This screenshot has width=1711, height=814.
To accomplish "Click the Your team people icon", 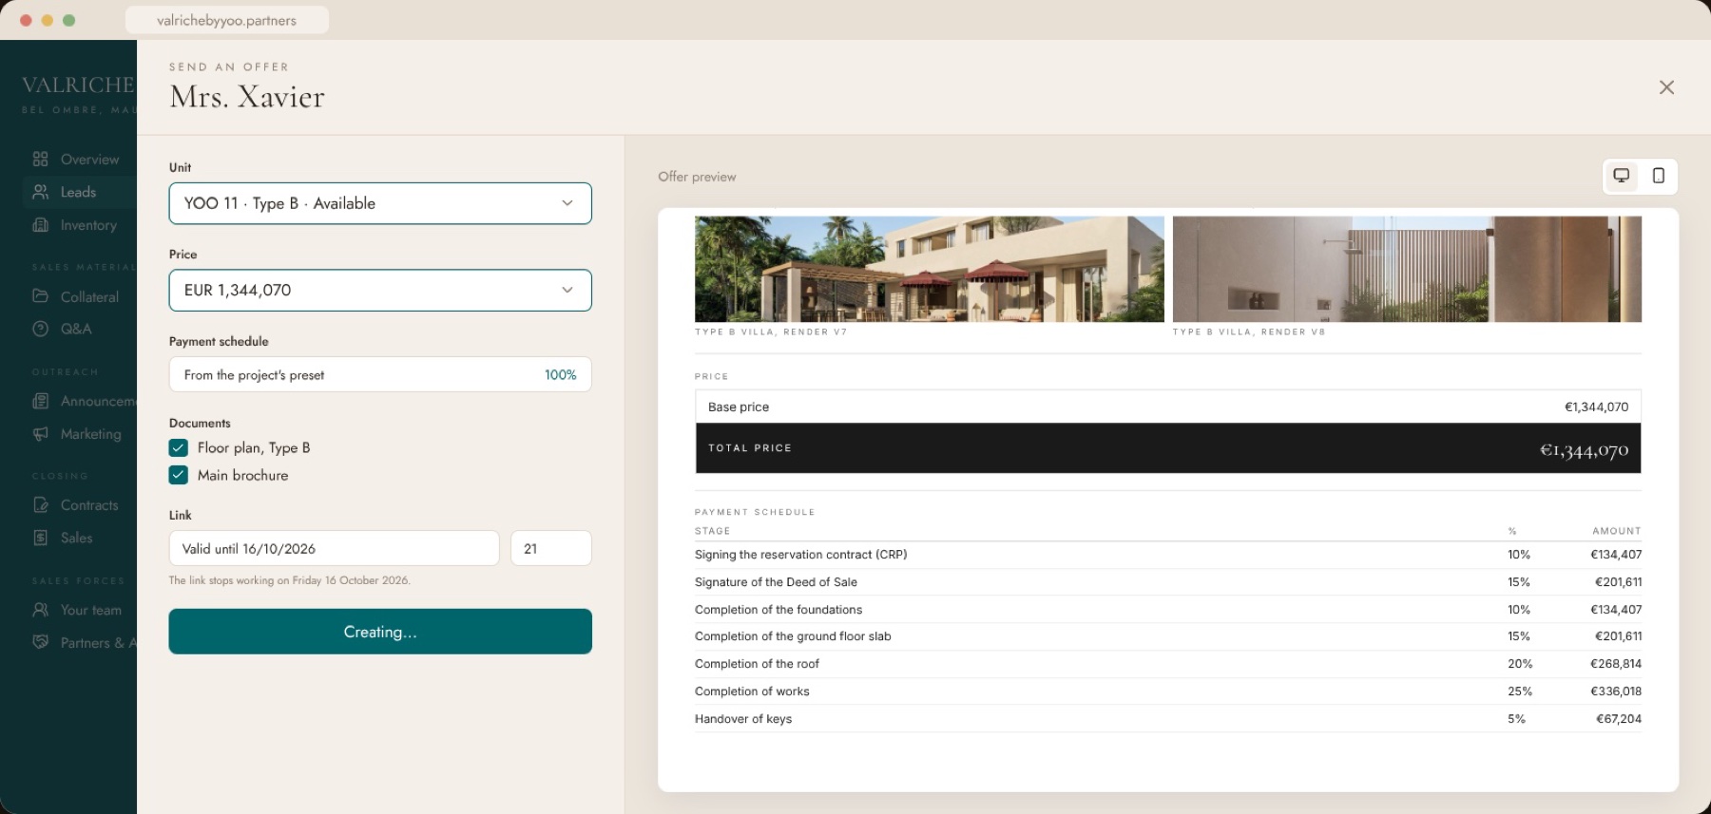I will pyautogui.click(x=40, y=610).
